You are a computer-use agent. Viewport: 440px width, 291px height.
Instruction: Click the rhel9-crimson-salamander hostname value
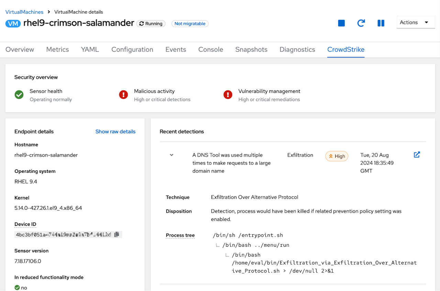pyautogui.click(x=46, y=155)
